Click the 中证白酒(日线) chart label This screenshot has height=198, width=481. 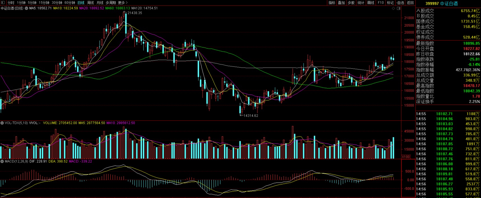(x=12, y=8)
